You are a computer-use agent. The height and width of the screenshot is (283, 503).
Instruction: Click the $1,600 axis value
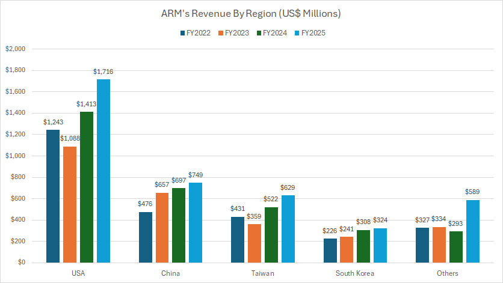pyautogui.click(x=16, y=92)
